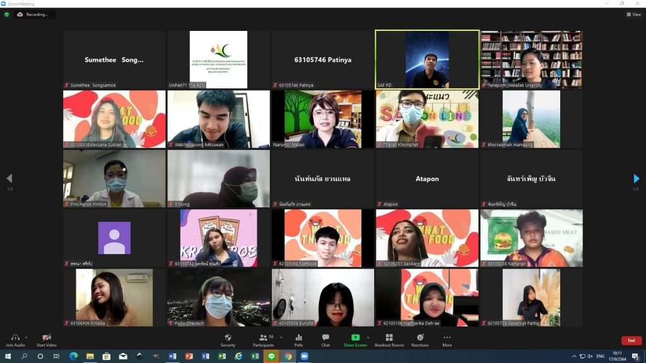Viewport: 646px width, 363px height.
Task: Click the green Share Screen button
Action: (355, 338)
